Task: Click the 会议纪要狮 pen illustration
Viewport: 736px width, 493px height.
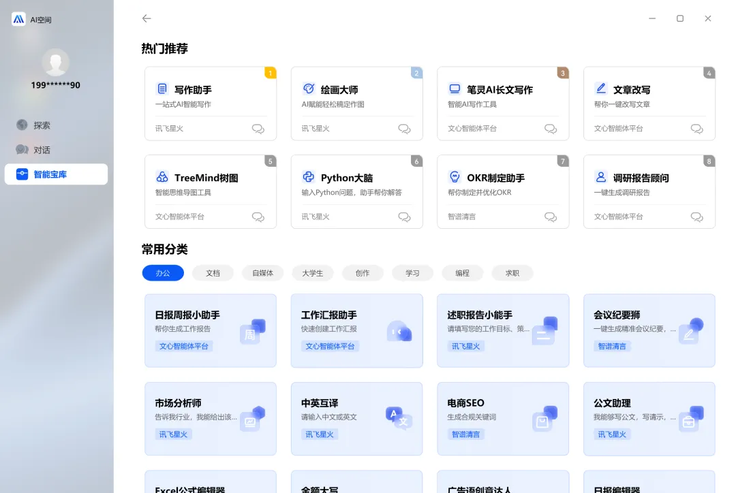Action: pyautogui.click(x=691, y=331)
